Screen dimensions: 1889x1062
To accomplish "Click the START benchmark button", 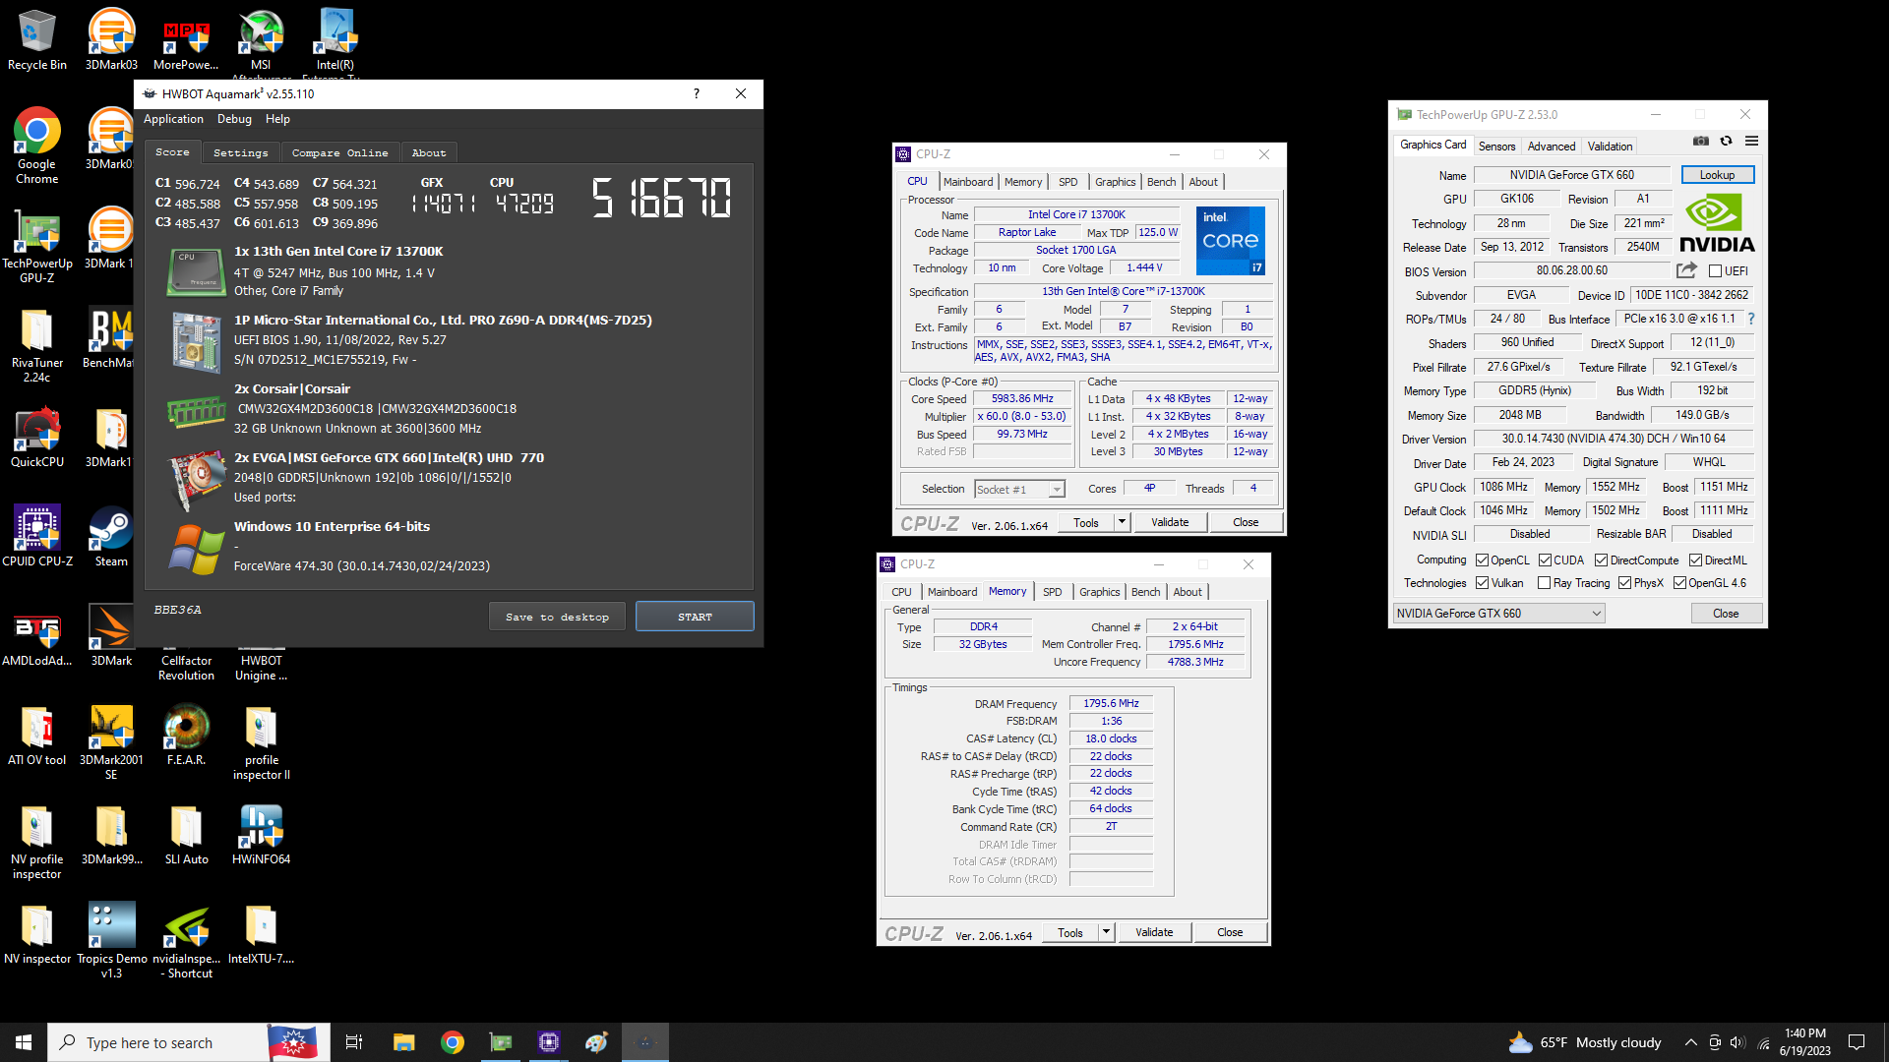I will pos(695,617).
